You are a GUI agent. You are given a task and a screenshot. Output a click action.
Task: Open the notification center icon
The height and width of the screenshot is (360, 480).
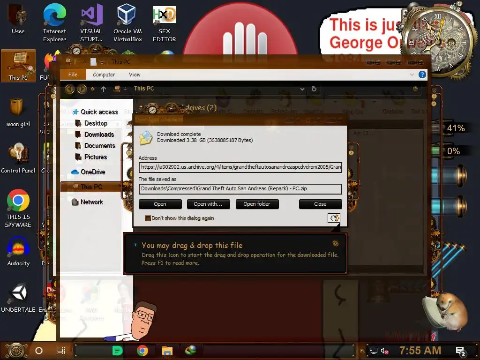click(x=461, y=352)
